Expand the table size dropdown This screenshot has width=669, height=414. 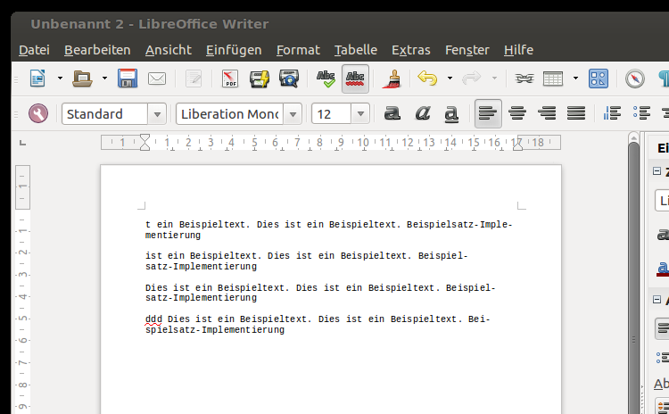[x=575, y=79]
